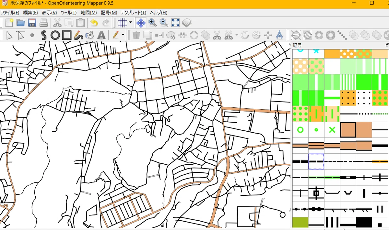Select the Cut object scissors tool

coord(217,35)
